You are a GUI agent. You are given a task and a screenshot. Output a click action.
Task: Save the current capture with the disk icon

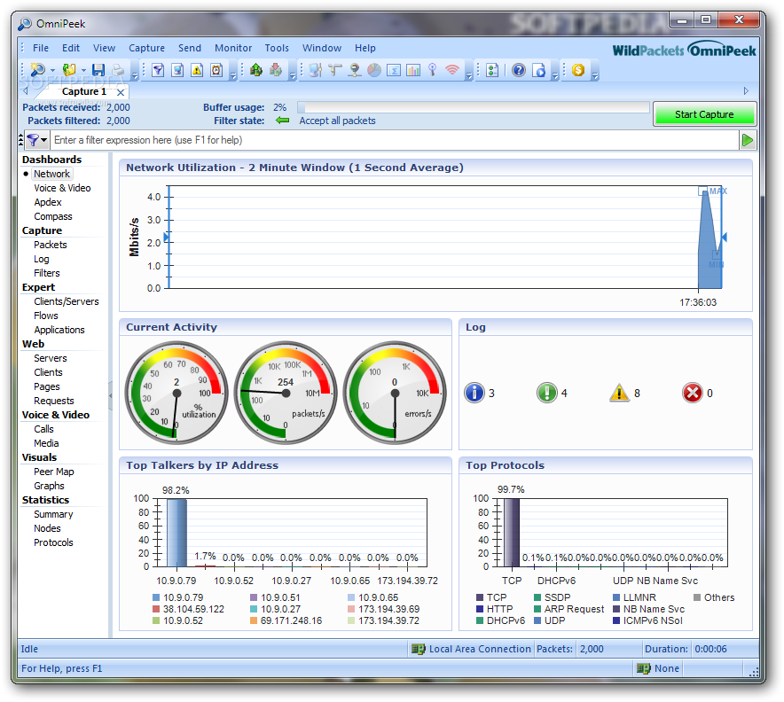(x=99, y=70)
